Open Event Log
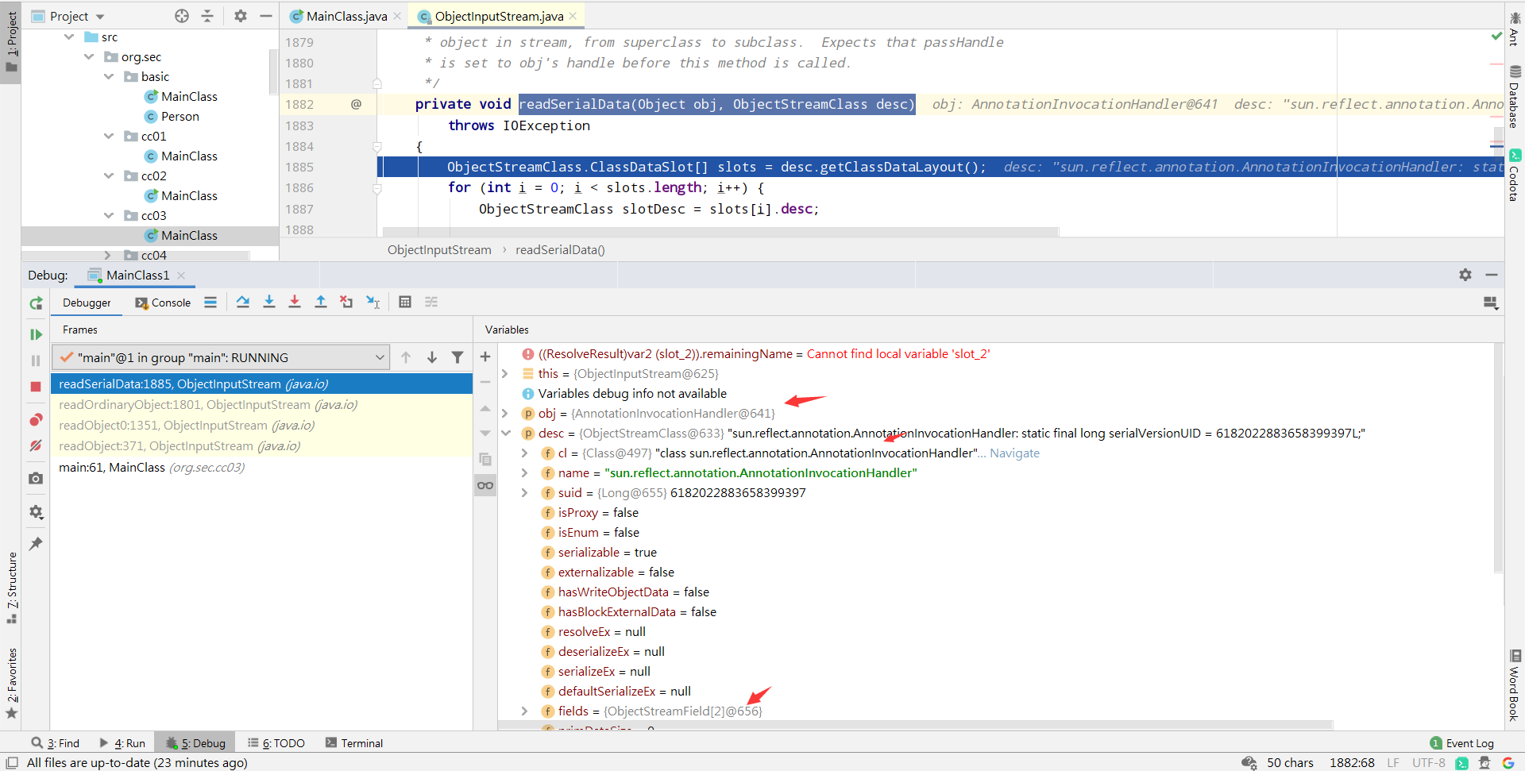The image size is (1525, 771). (1462, 743)
